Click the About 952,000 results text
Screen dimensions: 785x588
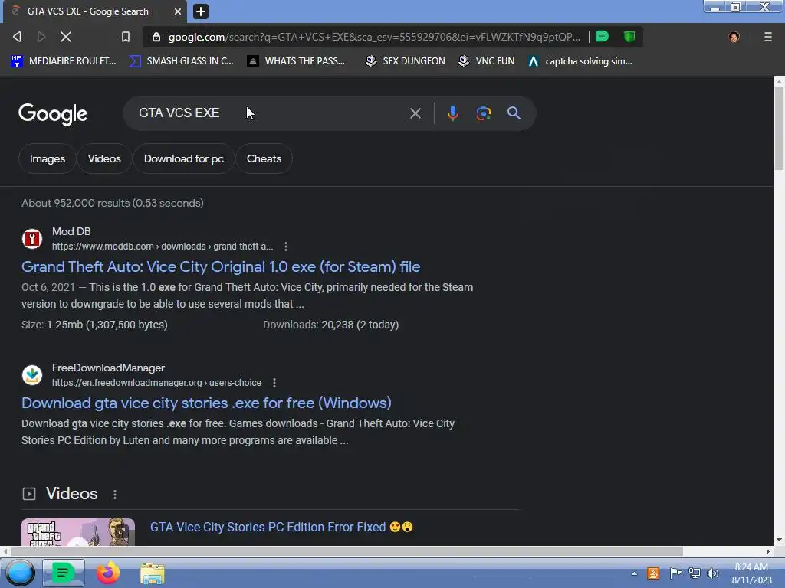click(x=113, y=203)
